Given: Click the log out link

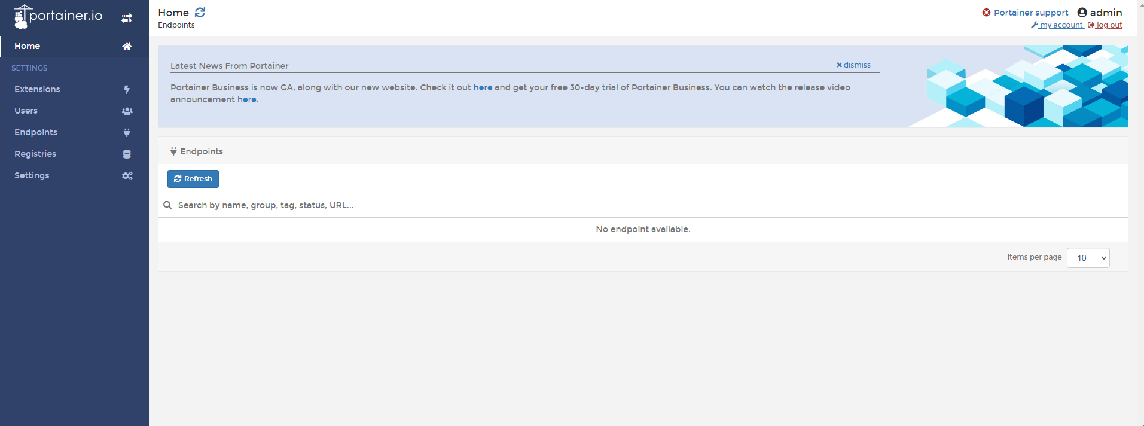Looking at the screenshot, I should click(x=1105, y=25).
